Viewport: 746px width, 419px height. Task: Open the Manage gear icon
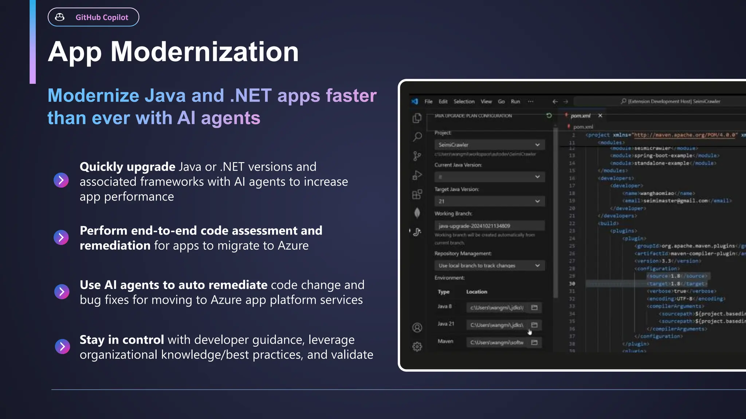point(417,347)
